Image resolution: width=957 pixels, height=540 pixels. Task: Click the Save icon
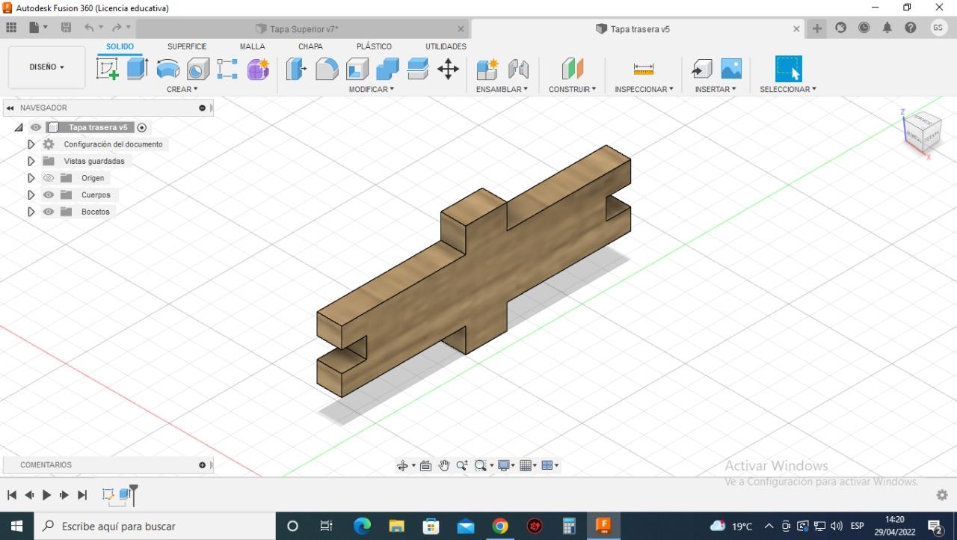66,28
